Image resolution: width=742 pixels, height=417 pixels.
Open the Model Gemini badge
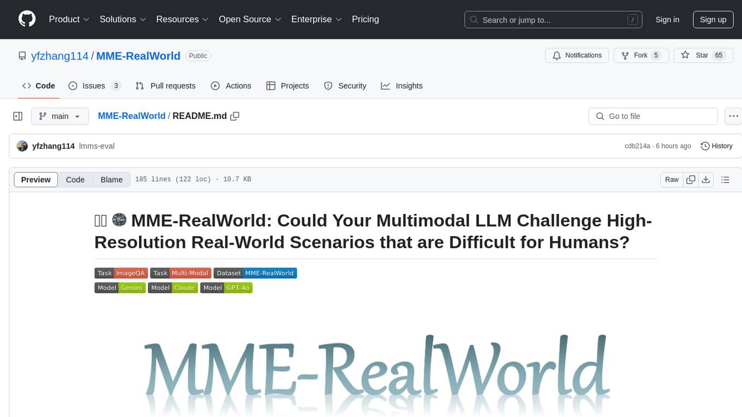pos(120,288)
